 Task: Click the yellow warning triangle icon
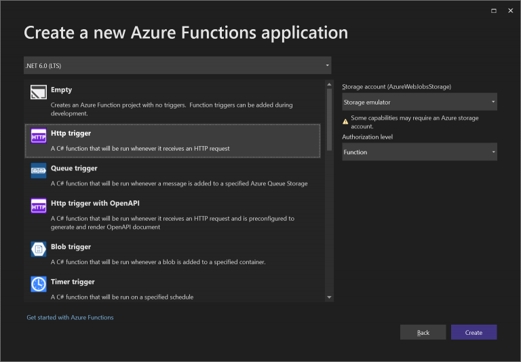[x=345, y=122]
